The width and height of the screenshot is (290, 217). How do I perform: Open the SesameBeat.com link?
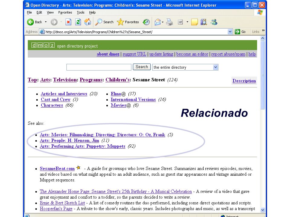point(57,168)
